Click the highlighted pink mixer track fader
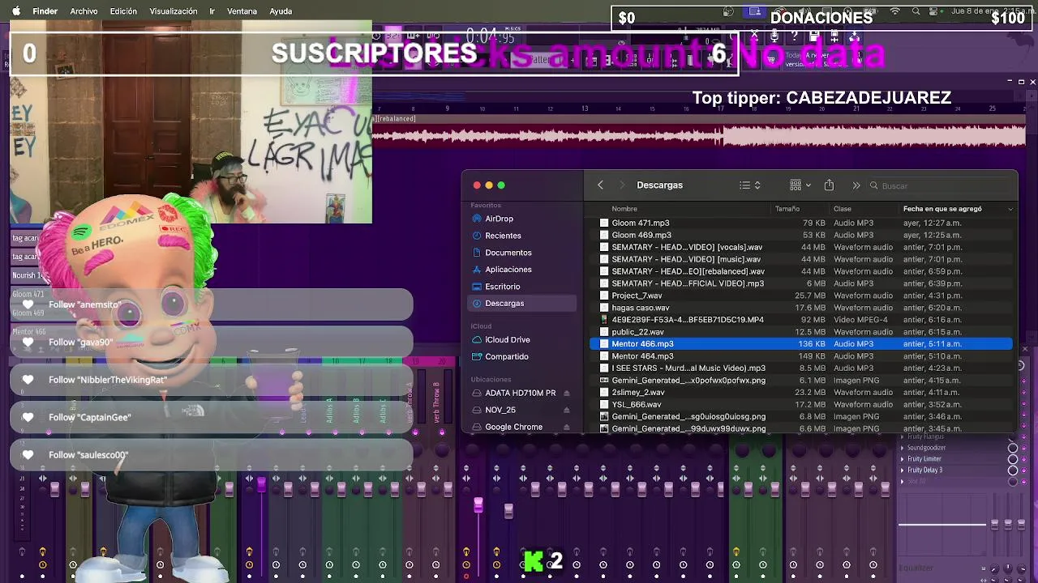1038x583 pixels. (478, 505)
